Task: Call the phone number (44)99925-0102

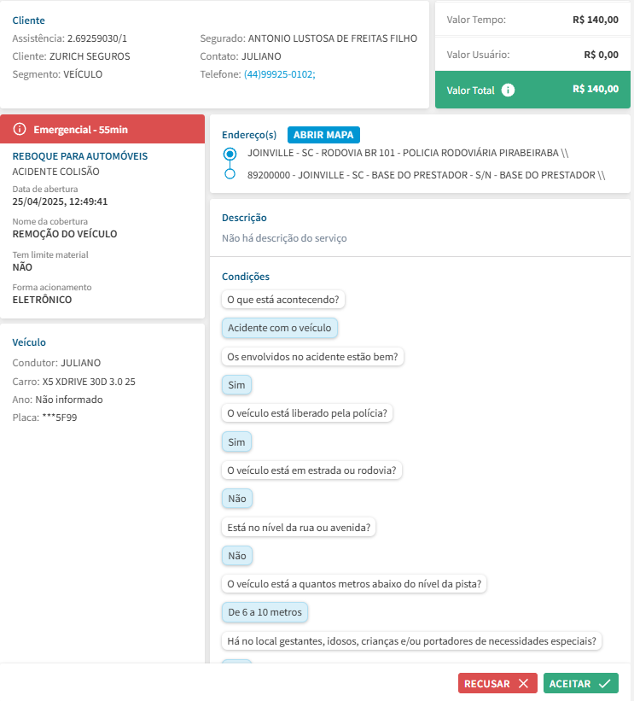Action: pos(279,74)
